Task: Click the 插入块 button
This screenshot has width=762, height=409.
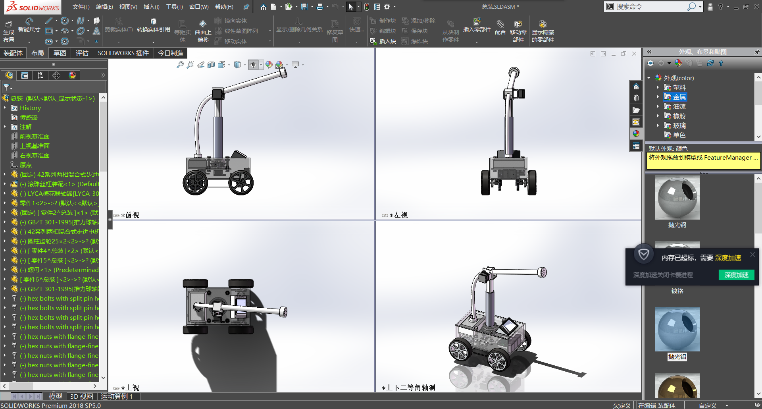Action: pos(383,41)
